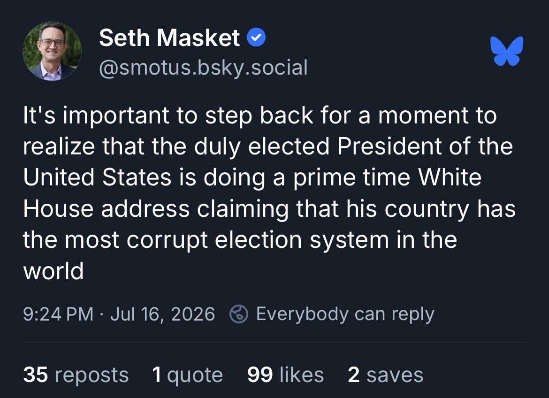Click the word President in the post
Viewport: 549px width, 398px height.
click(389, 146)
